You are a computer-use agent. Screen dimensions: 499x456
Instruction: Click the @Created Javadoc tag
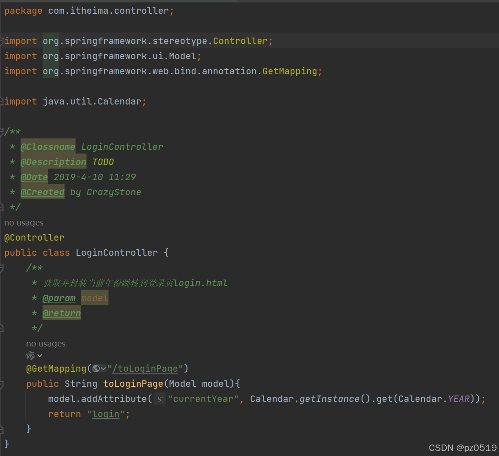point(43,192)
